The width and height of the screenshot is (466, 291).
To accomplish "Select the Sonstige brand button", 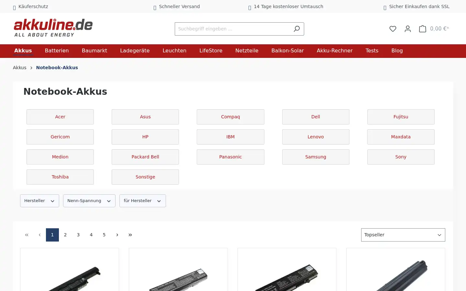I will coord(145,177).
